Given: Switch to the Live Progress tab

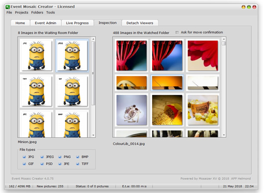Looking at the screenshot, I should coord(77,23).
